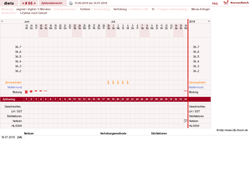249x194 pixels.
Task: Open the dieria user tab
Action: click(x=9, y=3)
